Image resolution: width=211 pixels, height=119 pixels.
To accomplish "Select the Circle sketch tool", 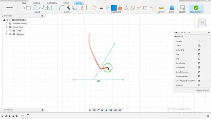I will [35, 8].
